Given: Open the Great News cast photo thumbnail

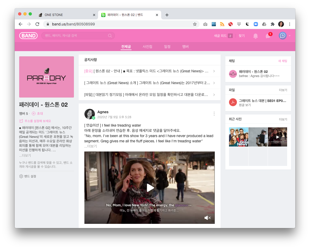Looking at the screenshot, I should pos(238,137).
